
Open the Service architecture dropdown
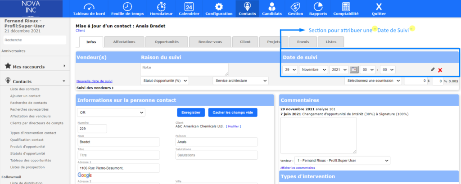(240, 81)
